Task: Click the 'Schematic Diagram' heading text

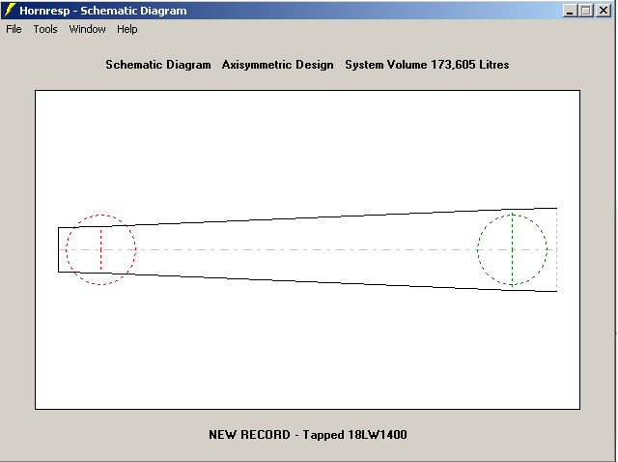Action: pyautogui.click(x=158, y=65)
